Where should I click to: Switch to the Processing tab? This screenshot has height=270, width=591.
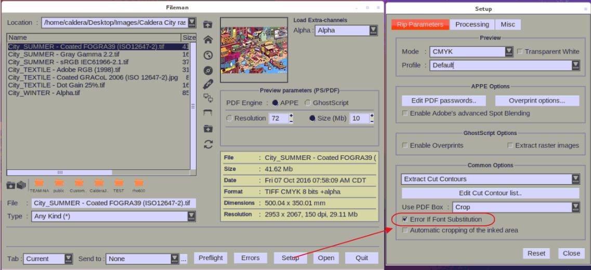click(x=472, y=24)
